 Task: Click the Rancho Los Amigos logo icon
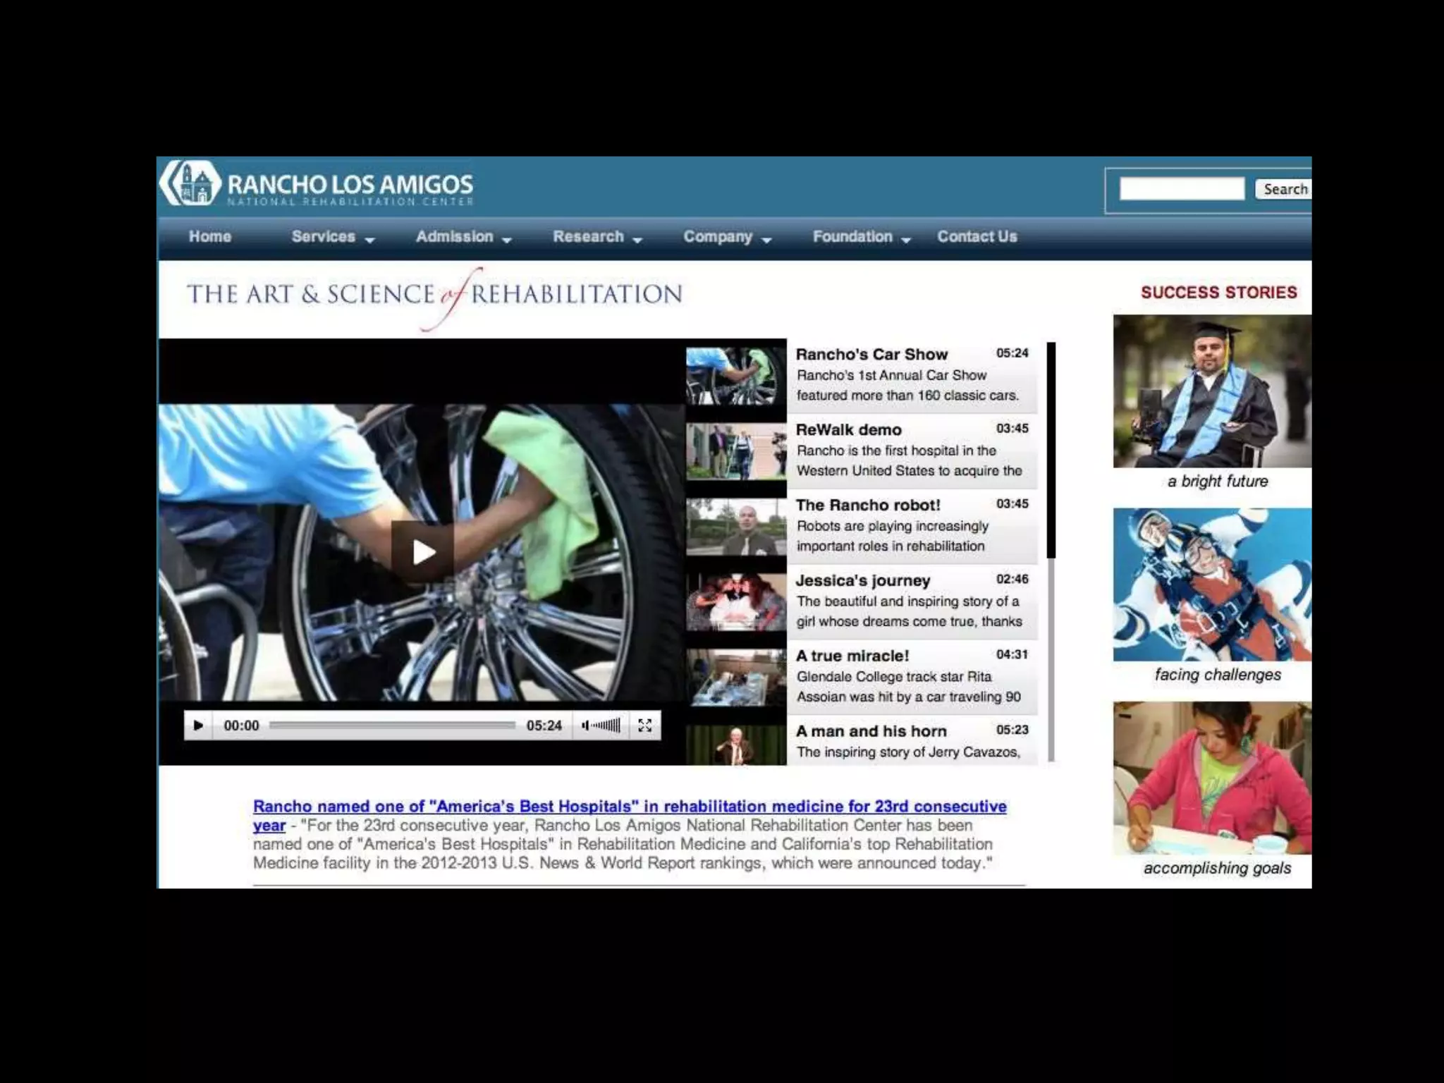click(190, 184)
